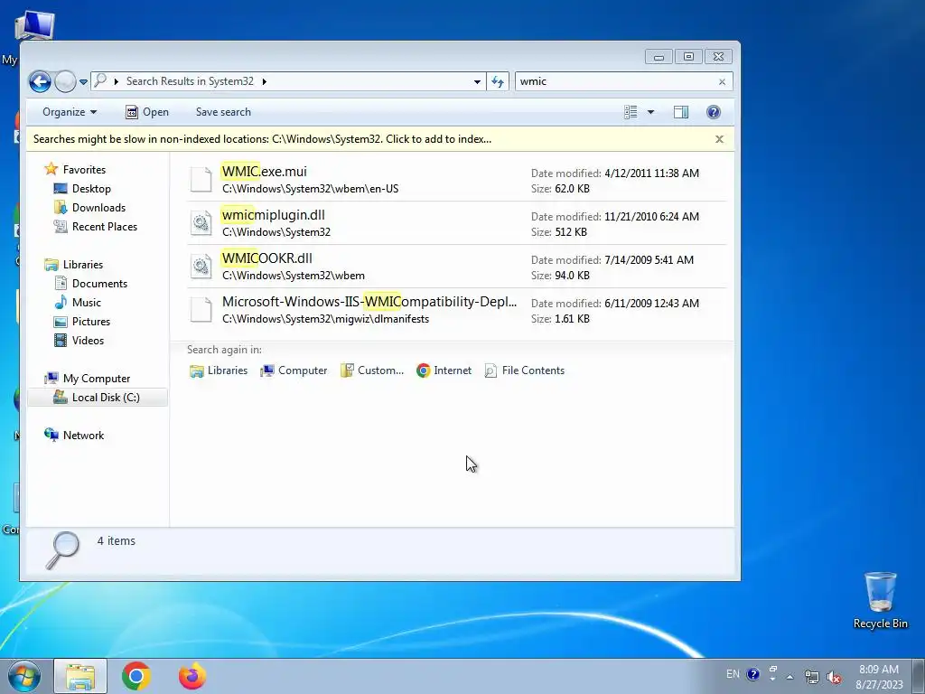
Task: Clear the wmic search box
Action: pyautogui.click(x=722, y=82)
